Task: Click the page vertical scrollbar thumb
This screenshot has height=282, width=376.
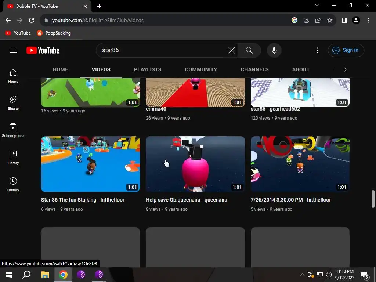Action: [x=373, y=199]
